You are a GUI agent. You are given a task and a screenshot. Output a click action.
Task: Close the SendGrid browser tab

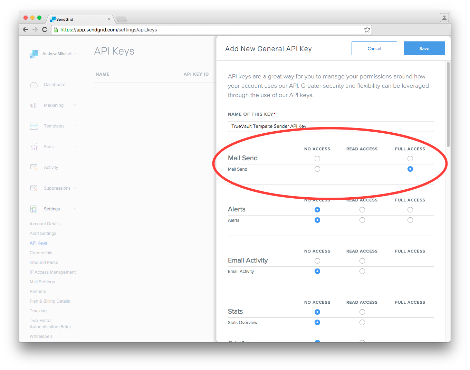pos(109,19)
